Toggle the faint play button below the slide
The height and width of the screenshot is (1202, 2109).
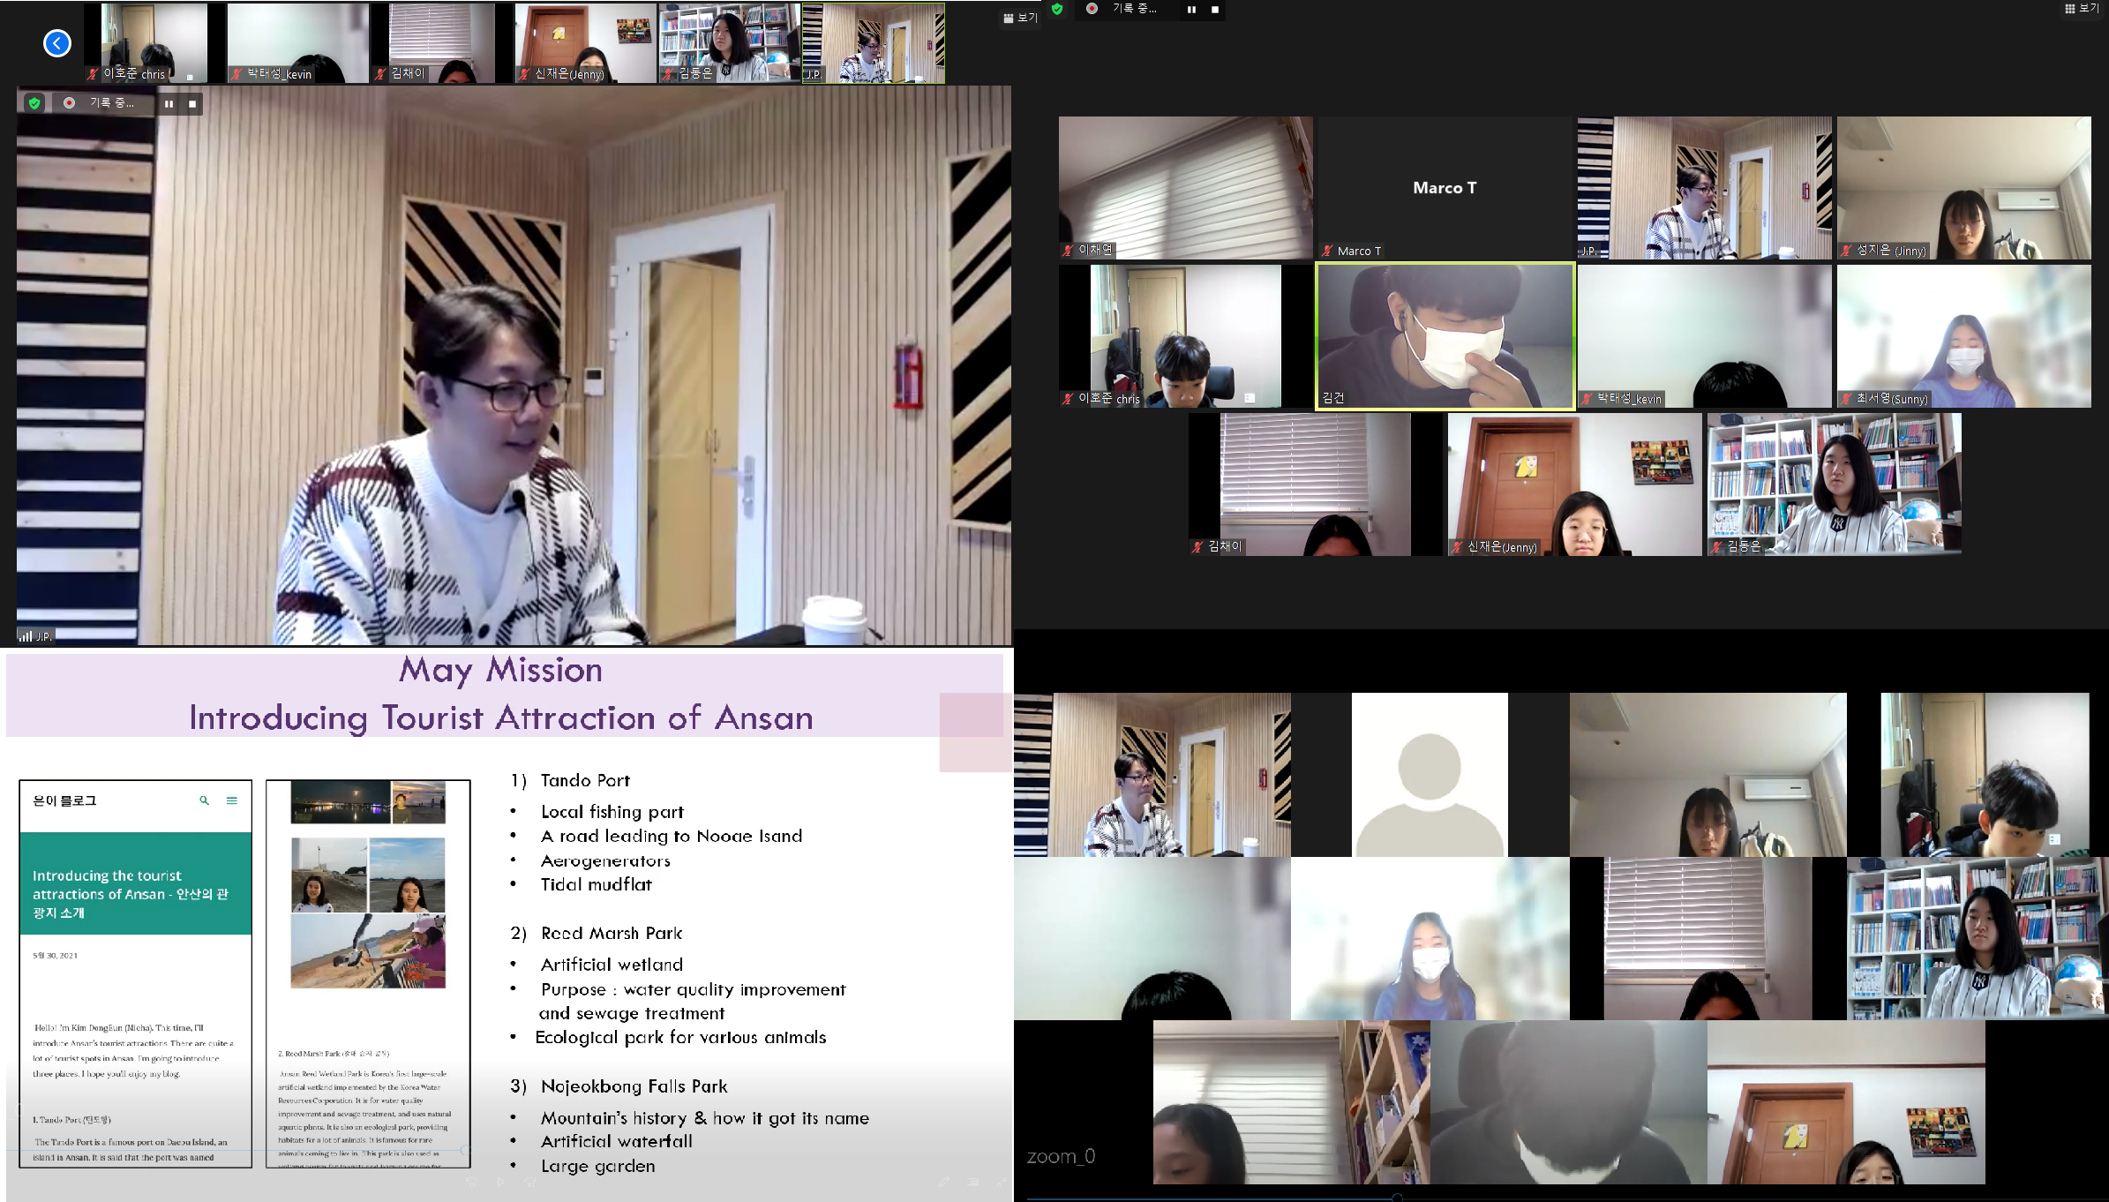[501, 1182]
